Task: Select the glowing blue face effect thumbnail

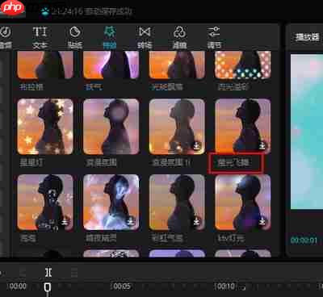Action: [111, 203]
